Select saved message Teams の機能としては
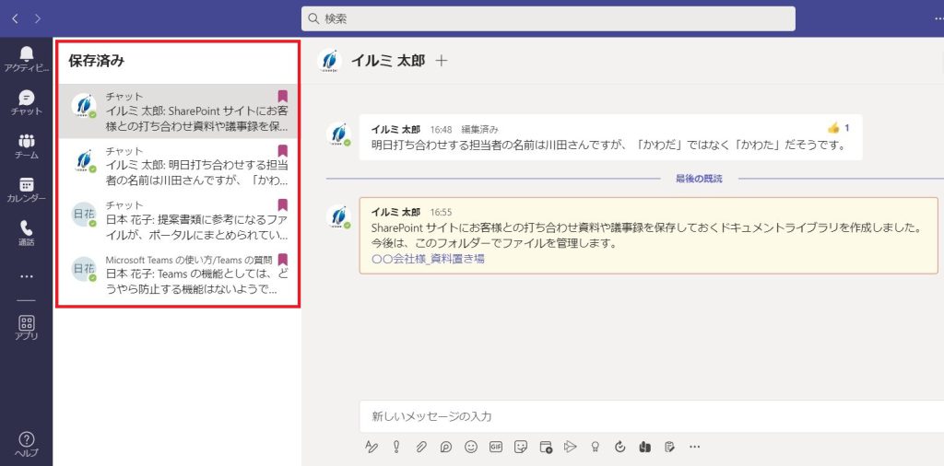944x466 pixels. [178, 274]
